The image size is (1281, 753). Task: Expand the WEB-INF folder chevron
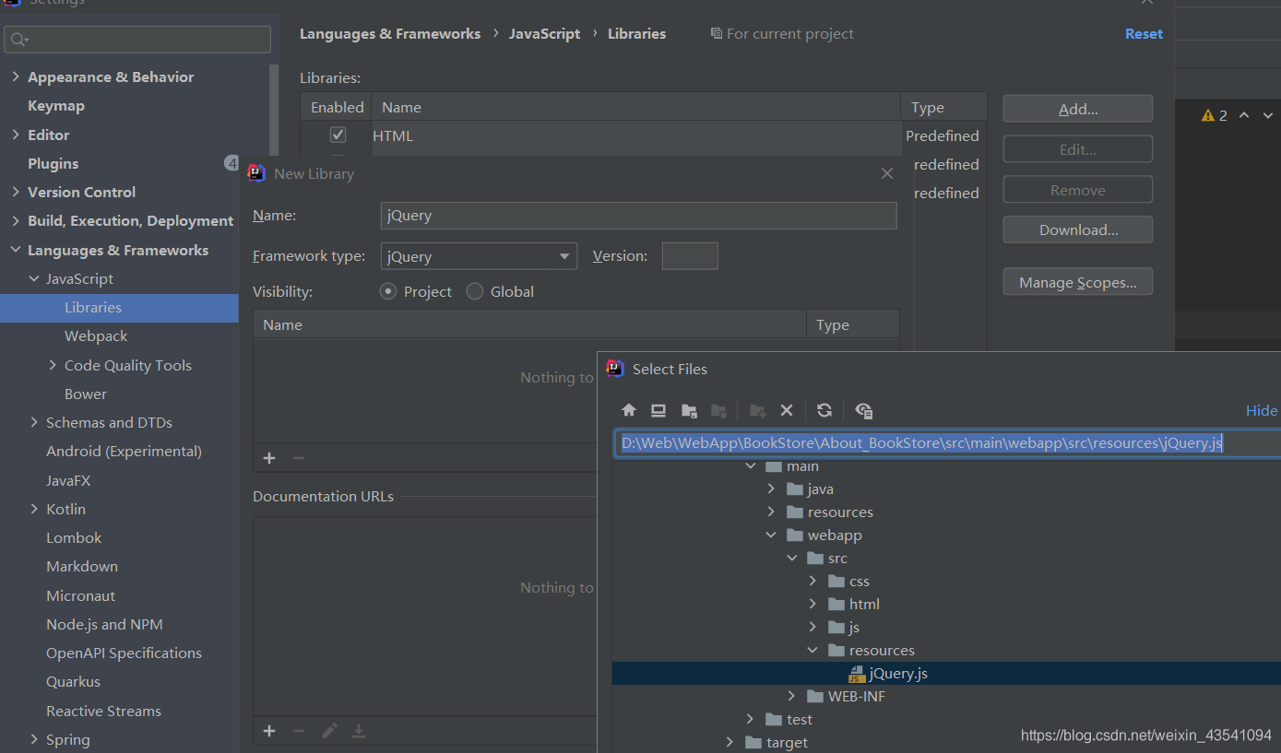(791, 696)
